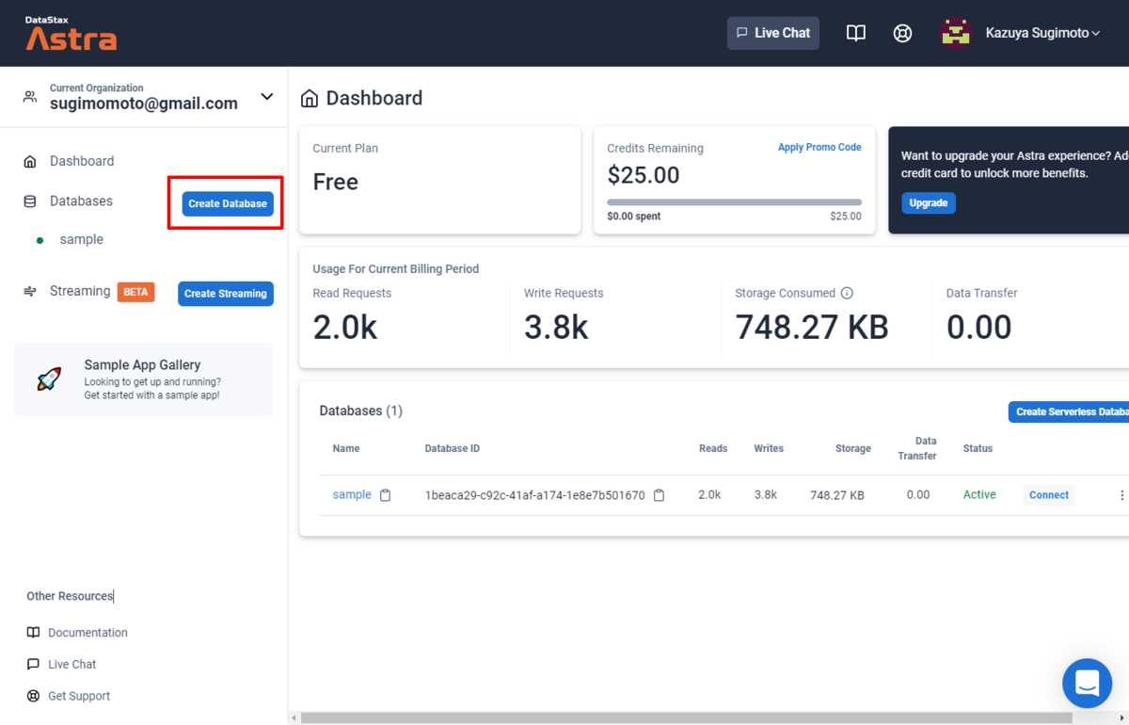Click the Storage column header
The width and height of the screenshot is (1129, 725).
click(x=853, y=449)
